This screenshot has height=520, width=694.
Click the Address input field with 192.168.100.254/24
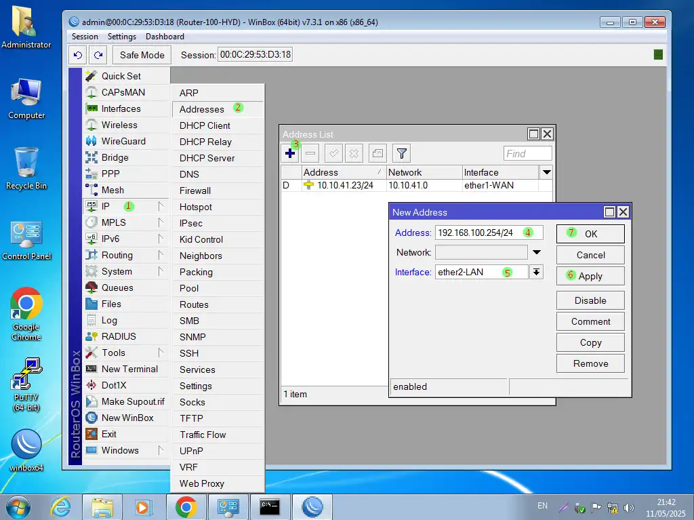(x=478, y=233)
